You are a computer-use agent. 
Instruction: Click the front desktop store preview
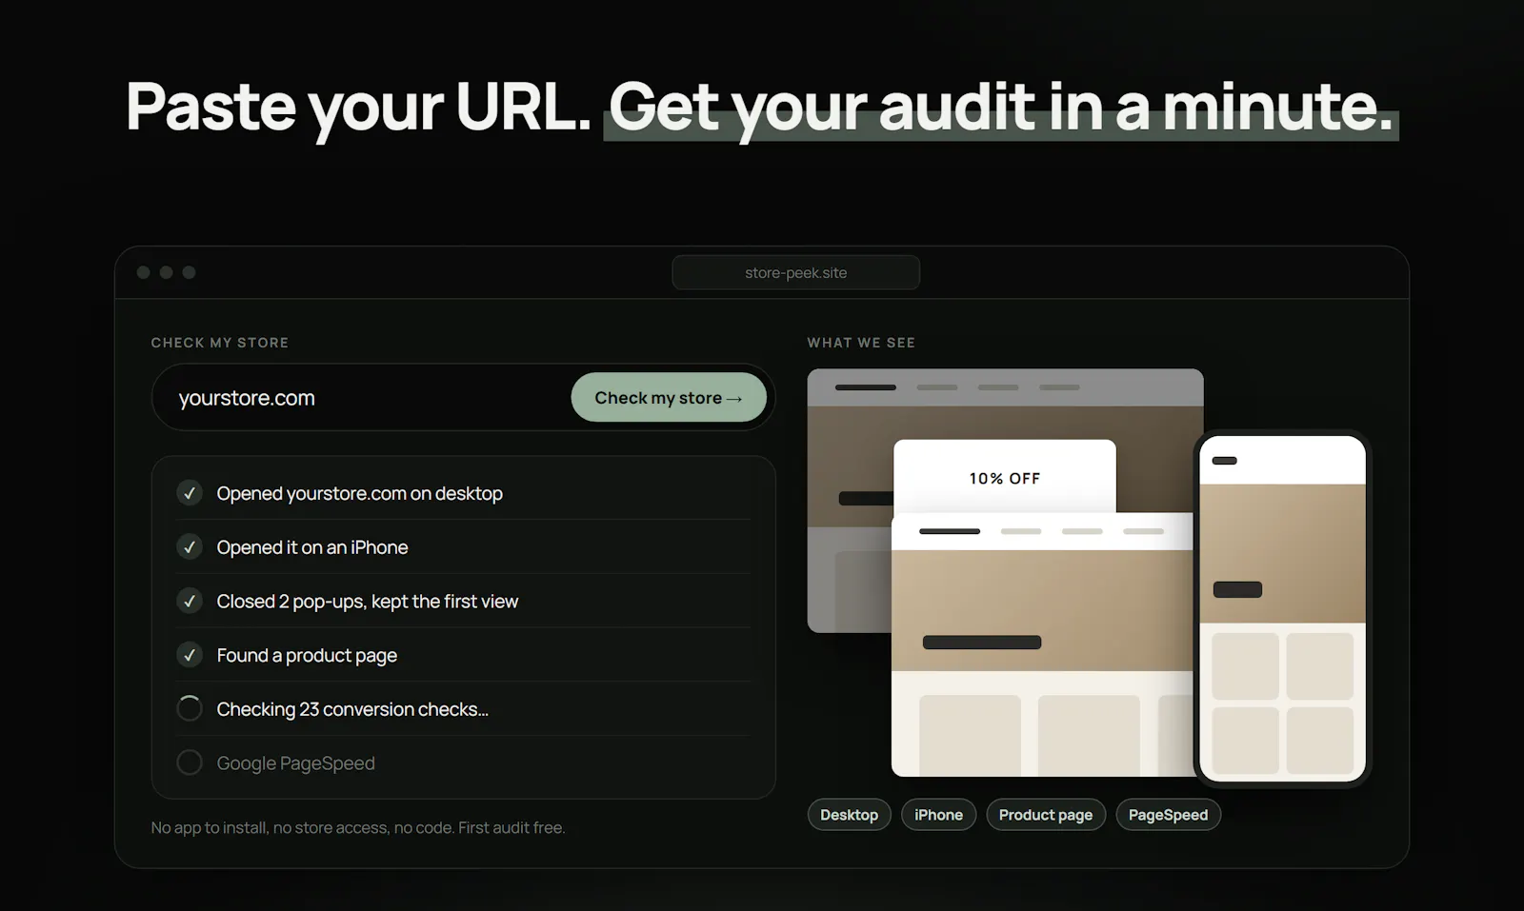[x=1042, y=644]
